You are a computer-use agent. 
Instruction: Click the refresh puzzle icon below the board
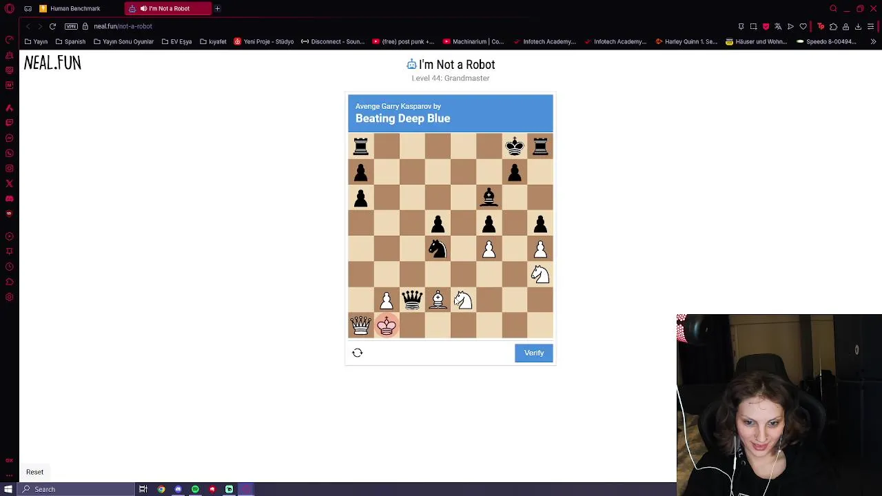pyautogui.click(x=357, y=353)
